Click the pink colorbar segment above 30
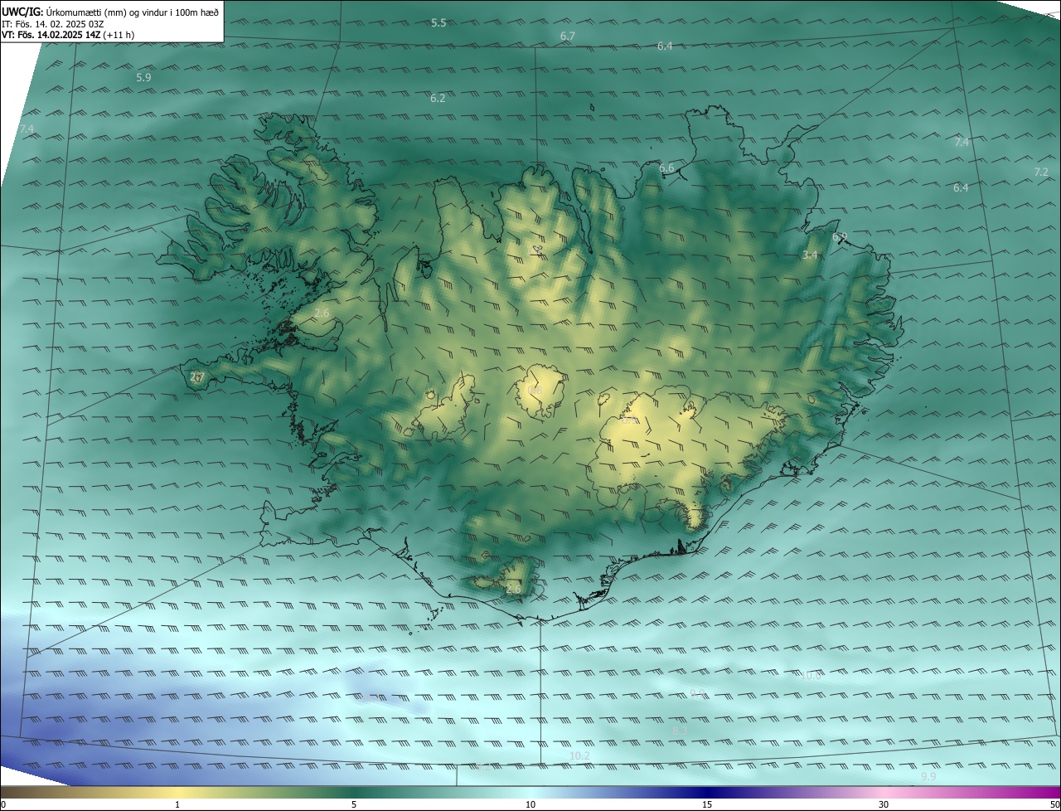This screenshot has width=1061, height=811. (x=884, y=793)
